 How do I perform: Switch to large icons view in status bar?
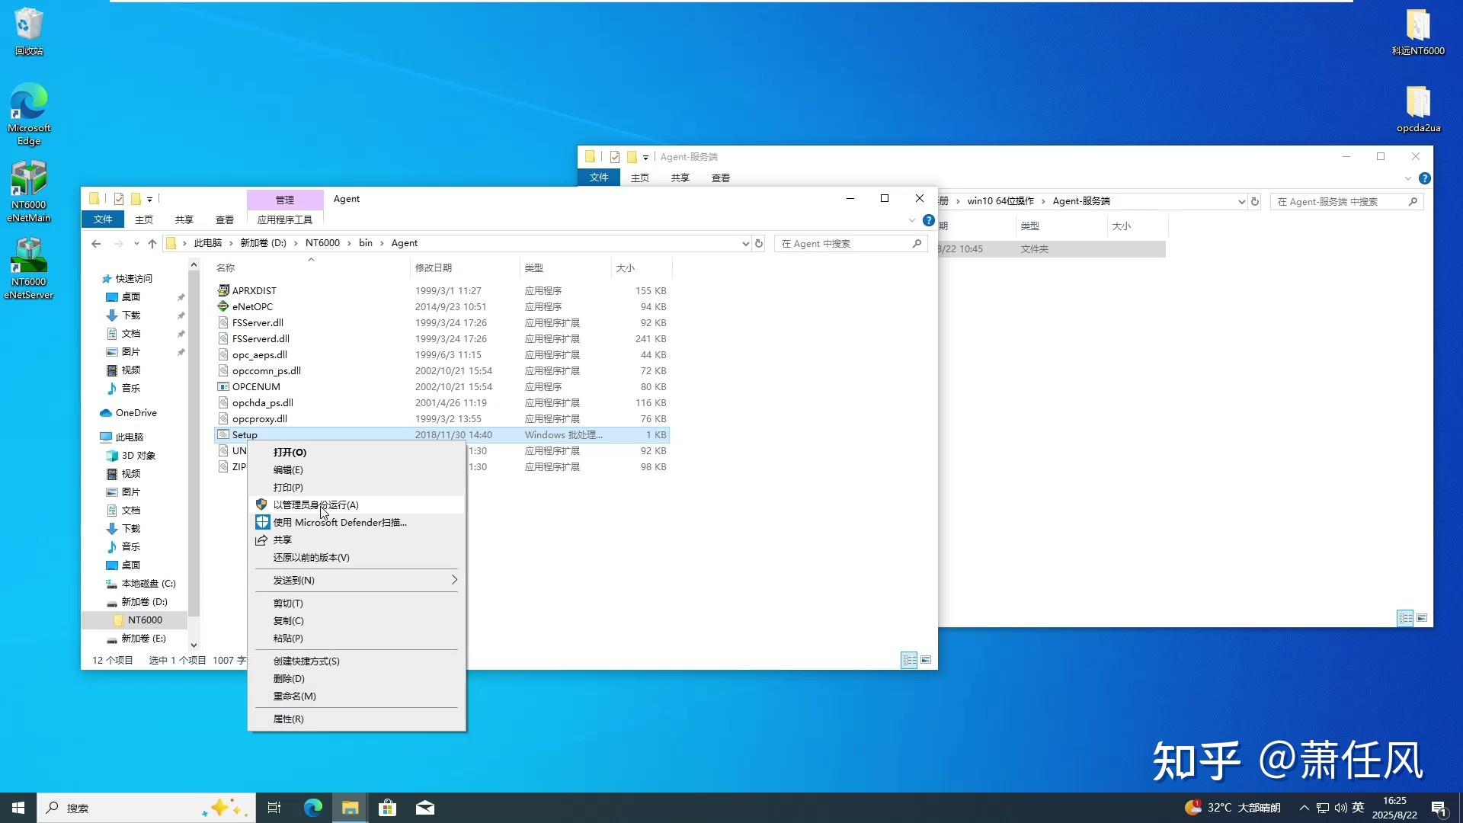point(926,659)
